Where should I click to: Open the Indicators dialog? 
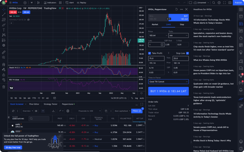point(50,3)
